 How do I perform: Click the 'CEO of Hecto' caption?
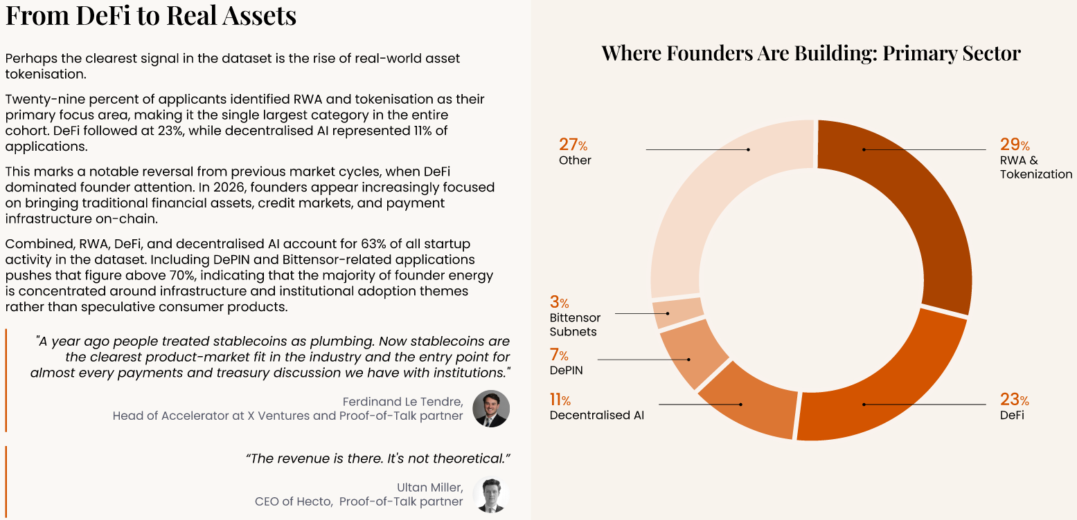coord(359,501)
